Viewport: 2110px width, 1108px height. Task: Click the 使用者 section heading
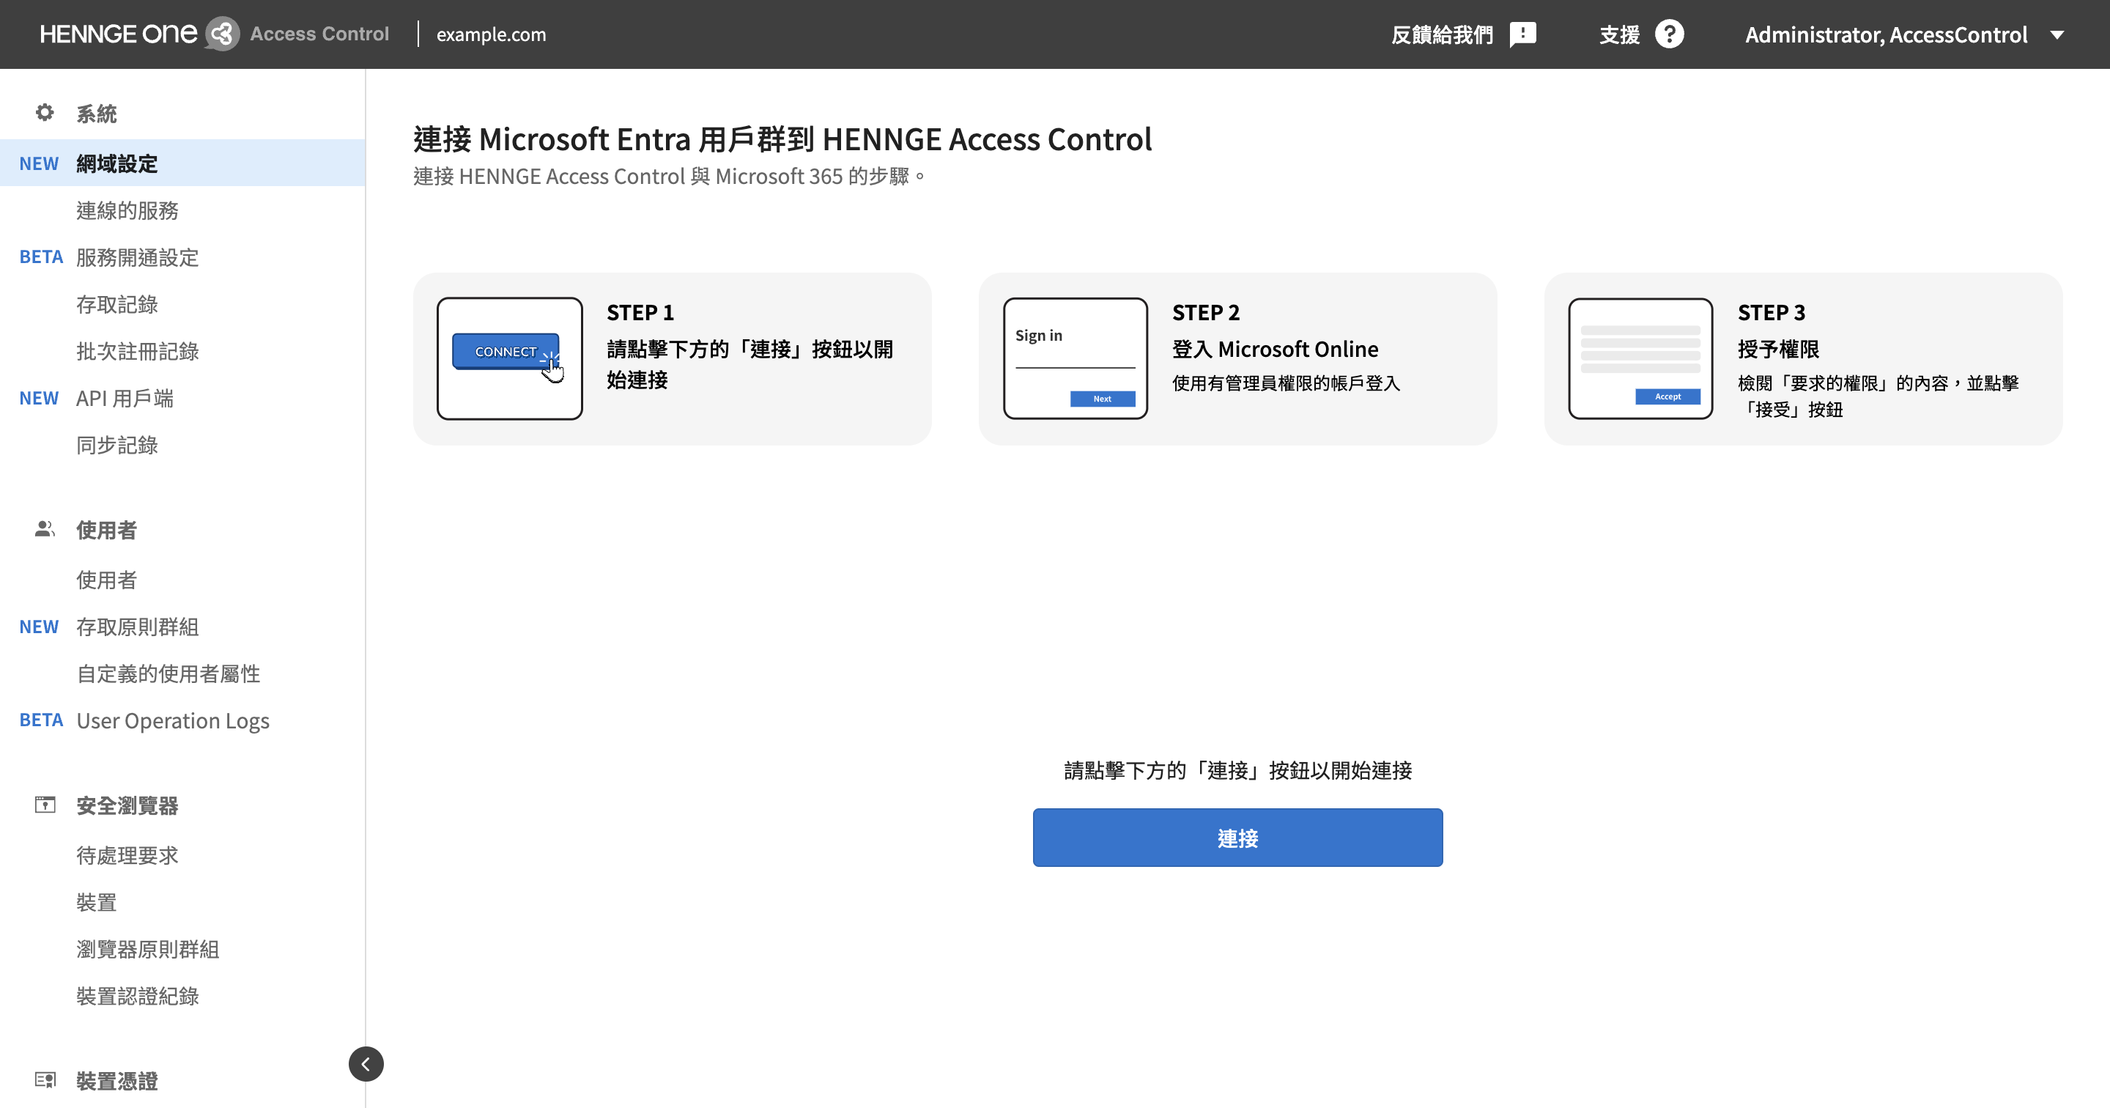106,531
